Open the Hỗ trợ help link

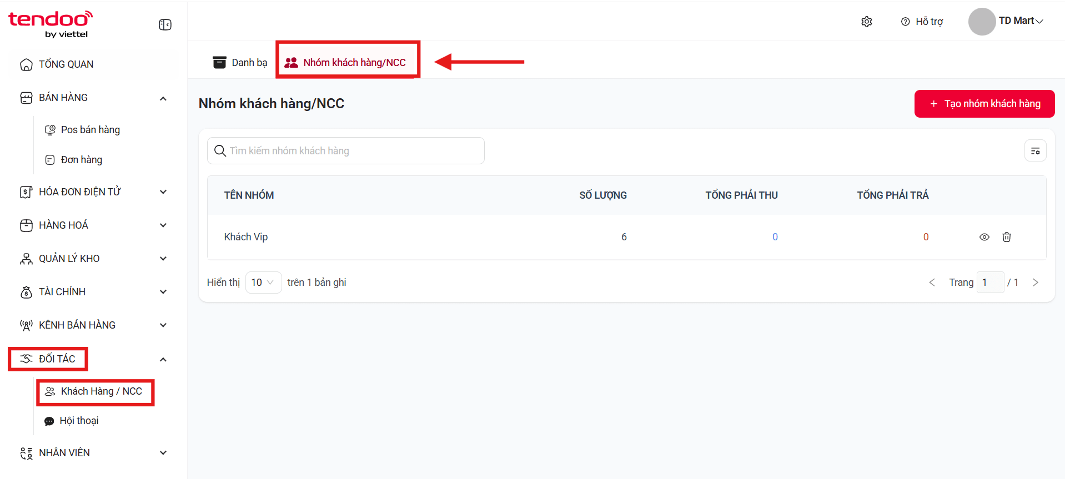[922, 22]
